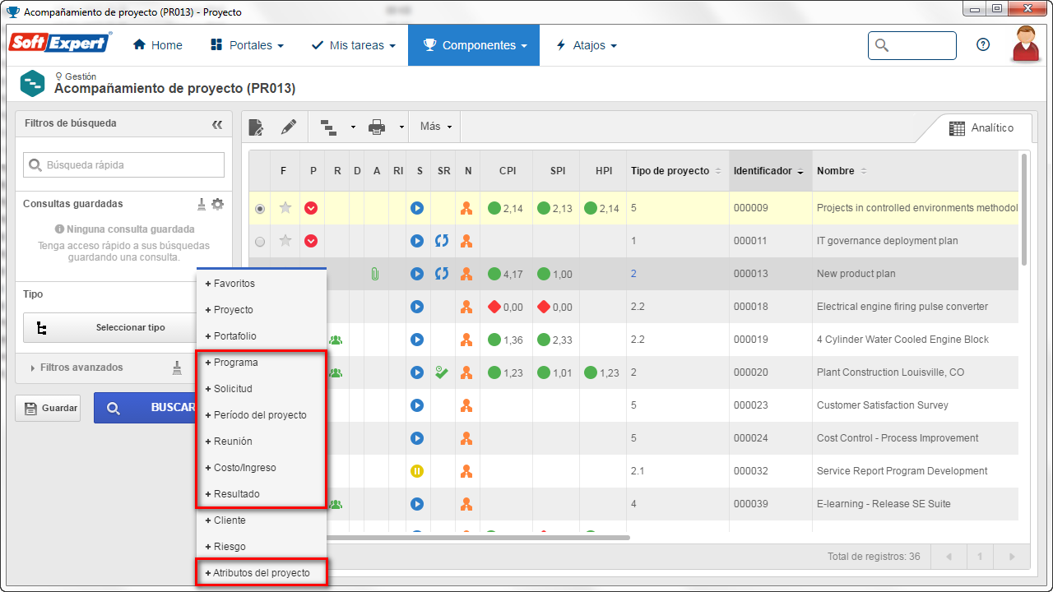1053x592 pixels.
Task: Mark project 000011 favorite star
Action: 285,241
